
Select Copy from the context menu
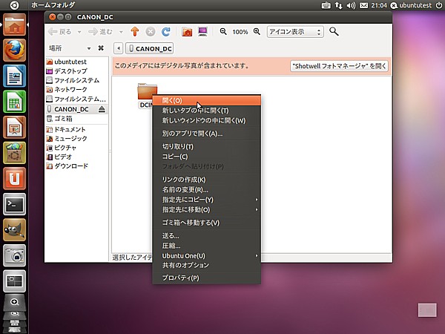[x=207, y=157]
